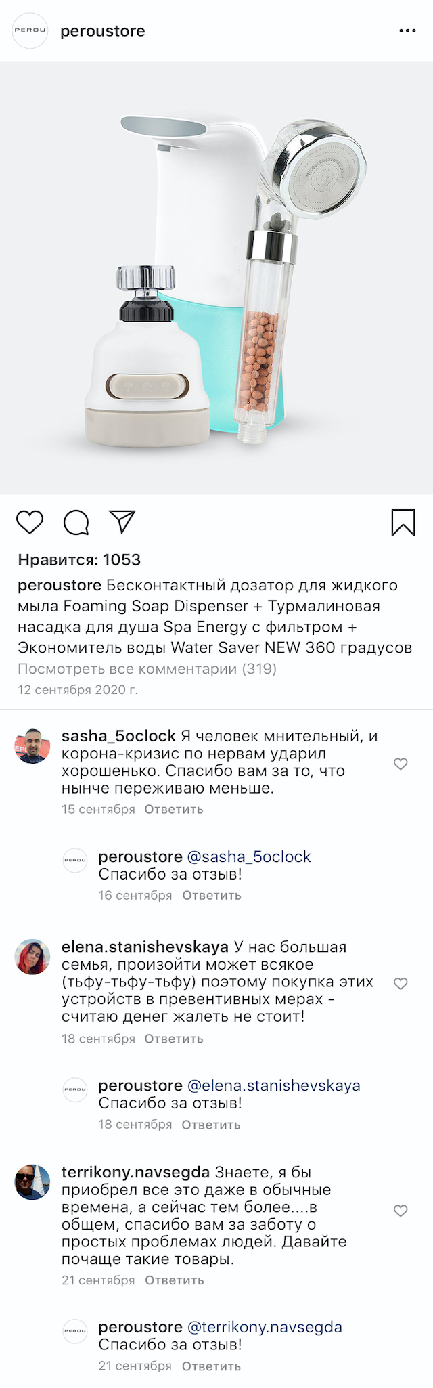
Task: Like terrikony.navsegda's comment
Action: (401, 1210)
